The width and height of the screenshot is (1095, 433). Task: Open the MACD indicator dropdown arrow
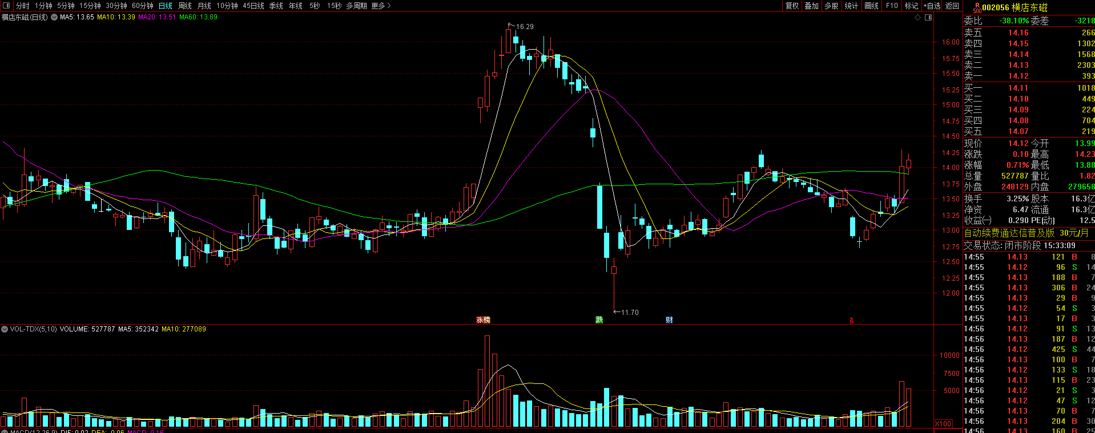(5, 431)
